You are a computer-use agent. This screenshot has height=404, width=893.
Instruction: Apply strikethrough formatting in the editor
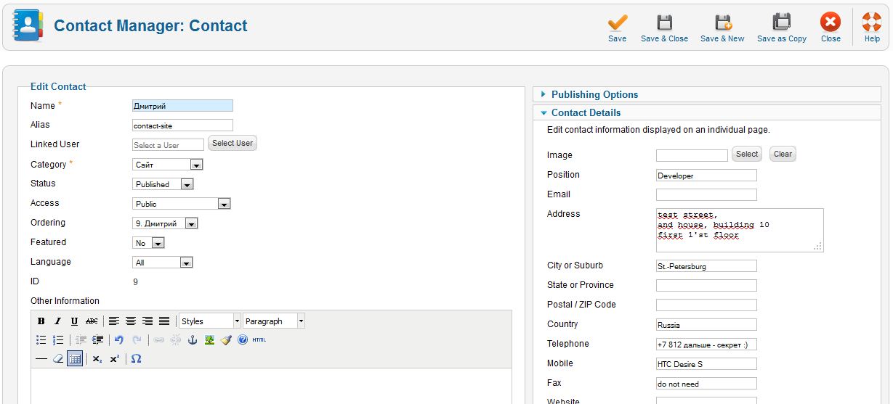coord(92,321)
